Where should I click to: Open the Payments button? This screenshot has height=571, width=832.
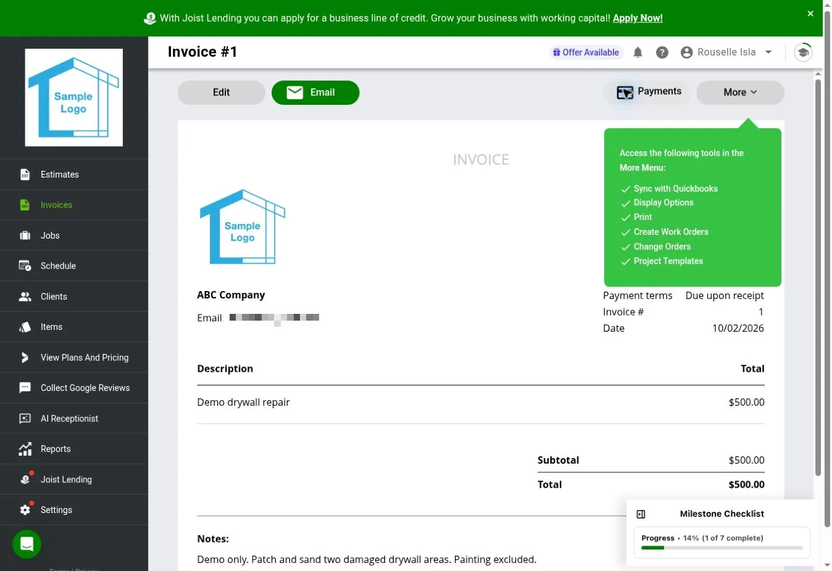click(647, 92)
